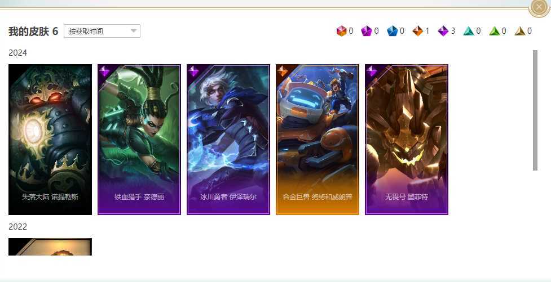Select the 铁血猎手 奈德丽 skin card
This screenshot has width=551, height=282.
(x=139, y=140)
